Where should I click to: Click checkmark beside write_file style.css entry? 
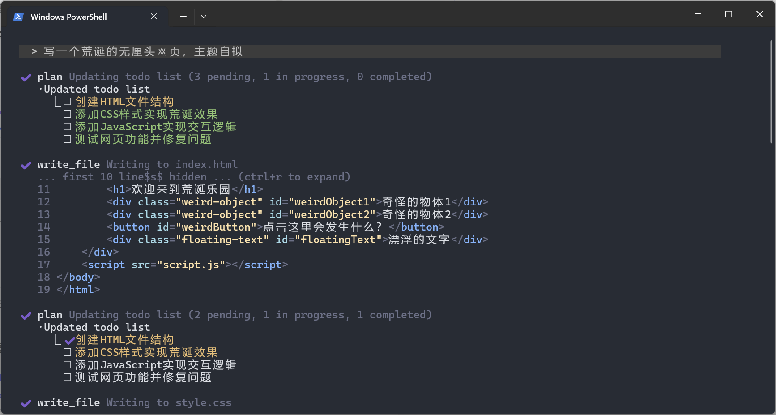click(26, 403)
